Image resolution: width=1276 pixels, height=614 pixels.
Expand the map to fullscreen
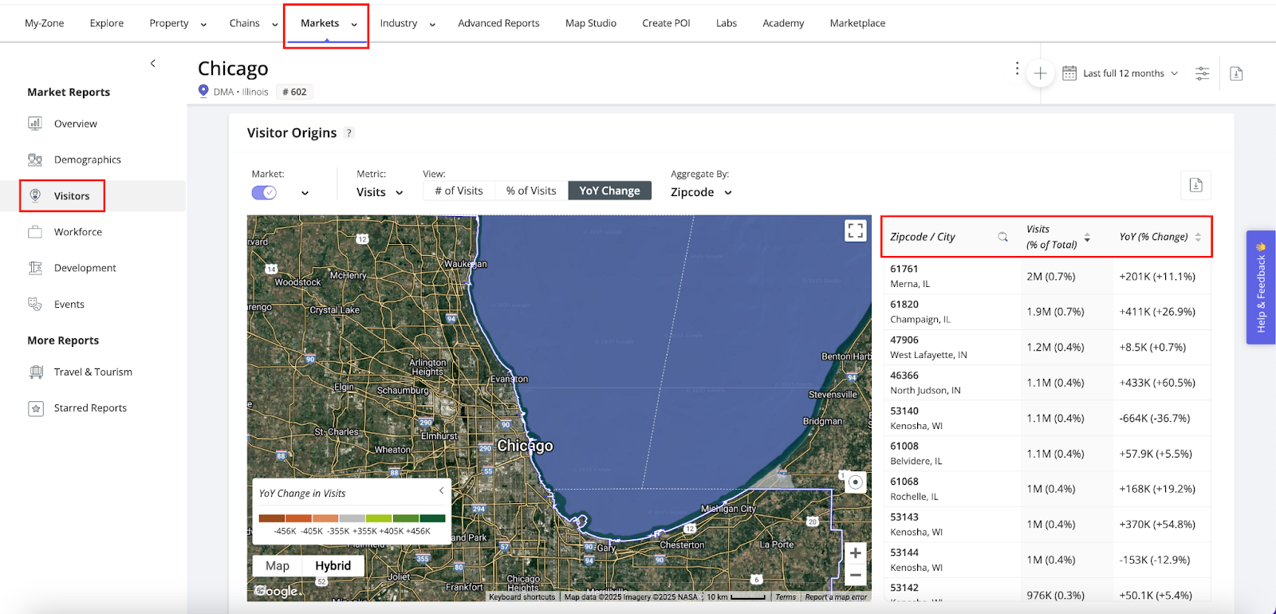855,231
